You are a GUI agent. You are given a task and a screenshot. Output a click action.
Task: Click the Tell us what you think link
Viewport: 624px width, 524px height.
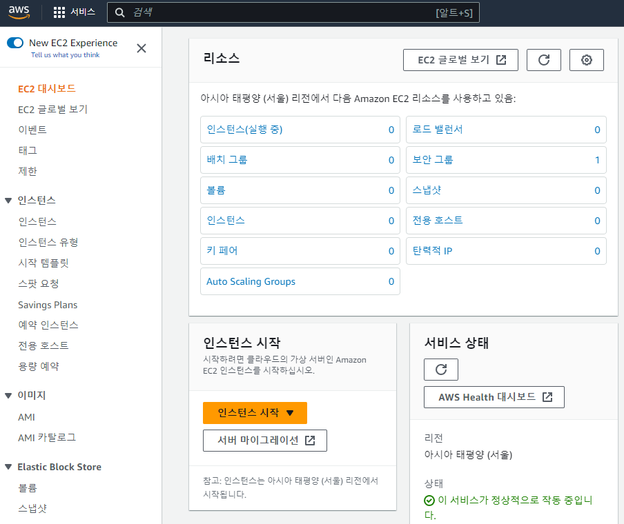(66, 55)
